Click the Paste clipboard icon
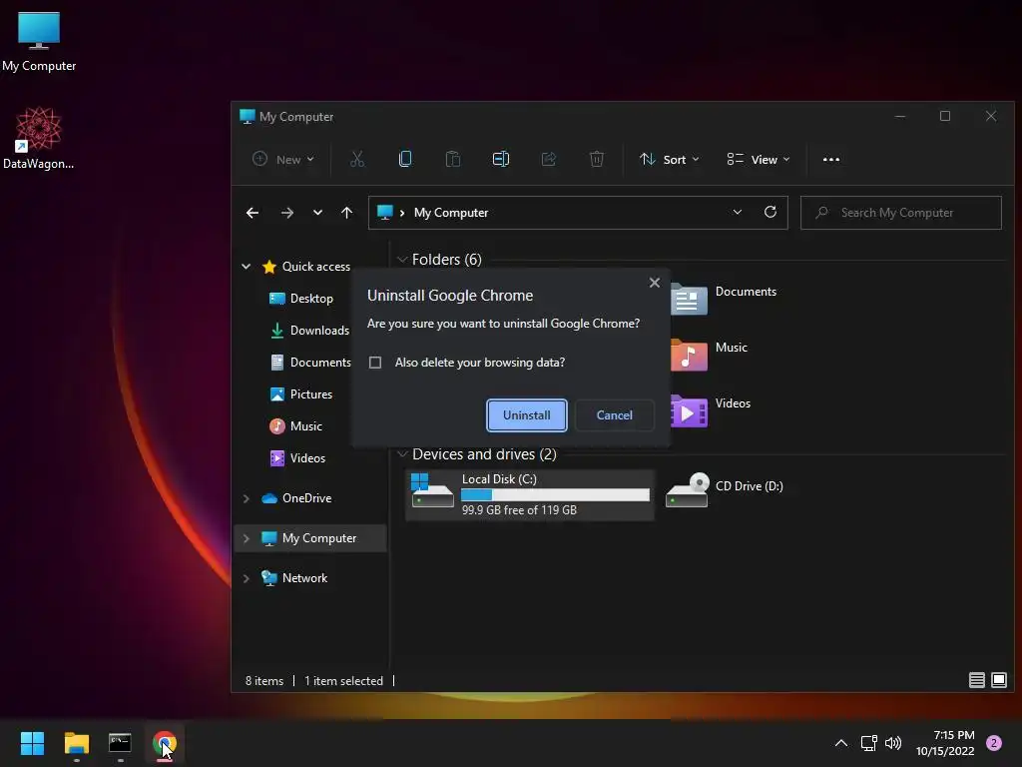This screenshot has height=767, width=1022. (453, 159)
